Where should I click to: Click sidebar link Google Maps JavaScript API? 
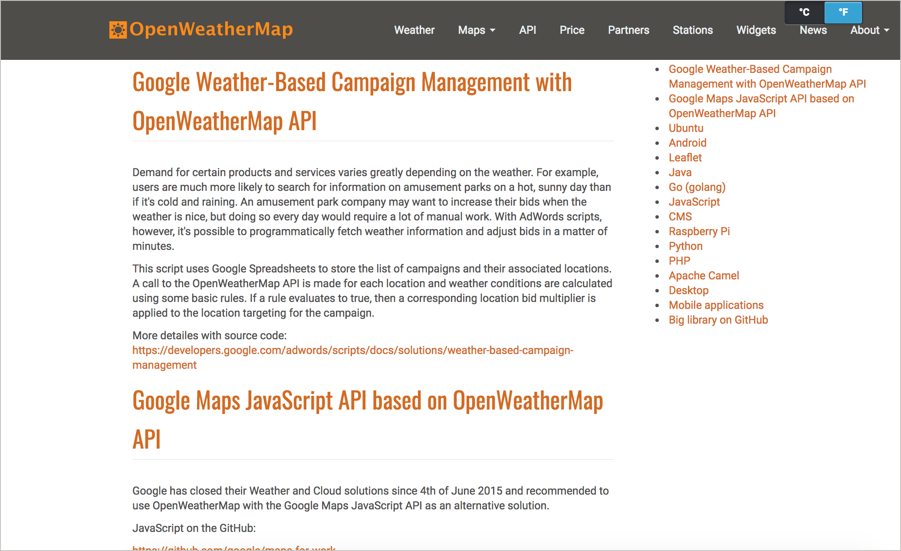click(761, 106)
